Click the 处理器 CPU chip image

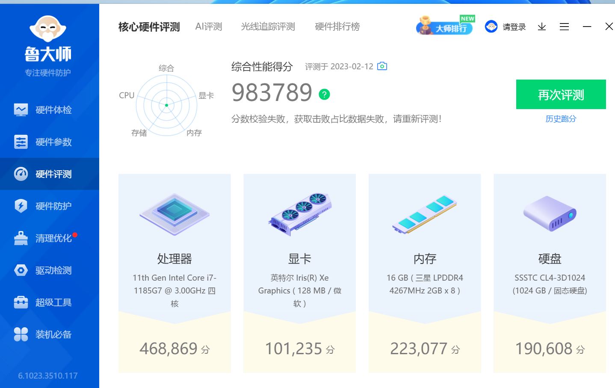click(x=174, y=215)
